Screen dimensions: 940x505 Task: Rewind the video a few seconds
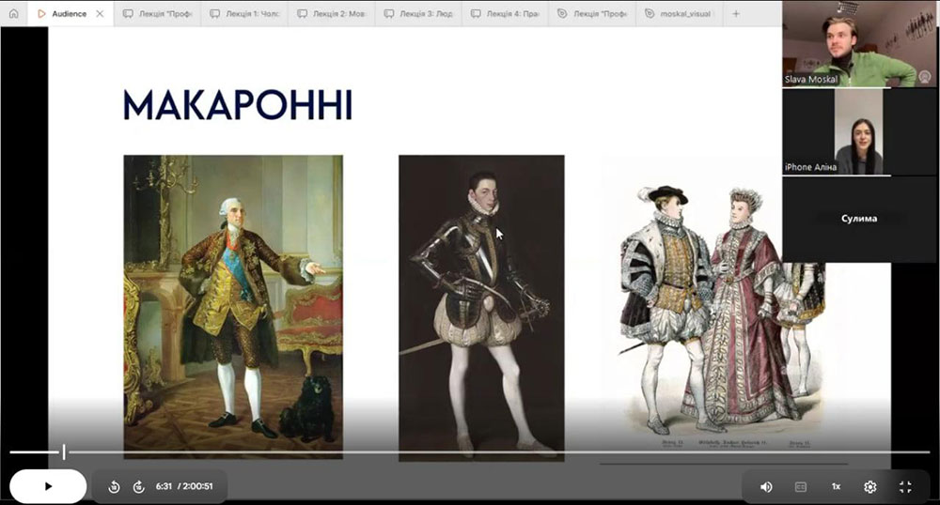114,486
